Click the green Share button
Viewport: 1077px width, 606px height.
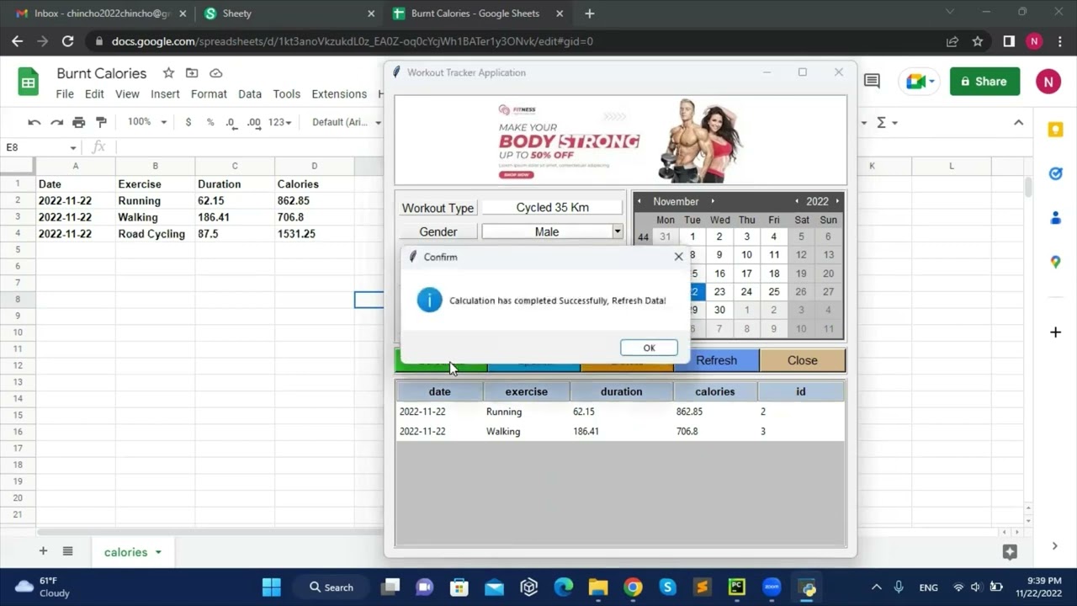984,82
